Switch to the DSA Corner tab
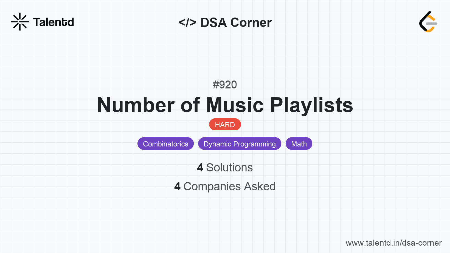The height and width of the screenshot is (253, 450). [x=226, y=22]
